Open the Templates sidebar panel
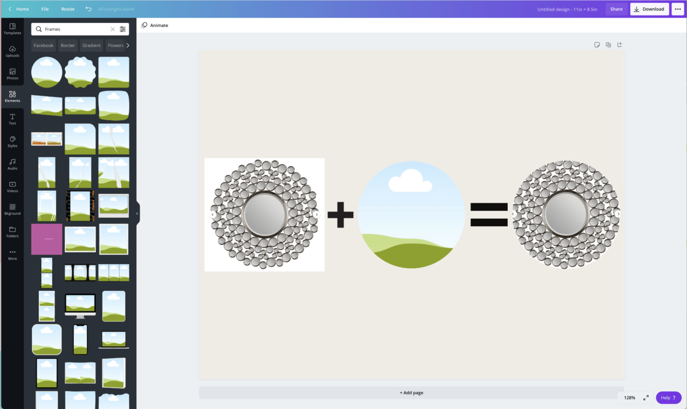Viewport: 687px width, 409px height. pos(12,29)
